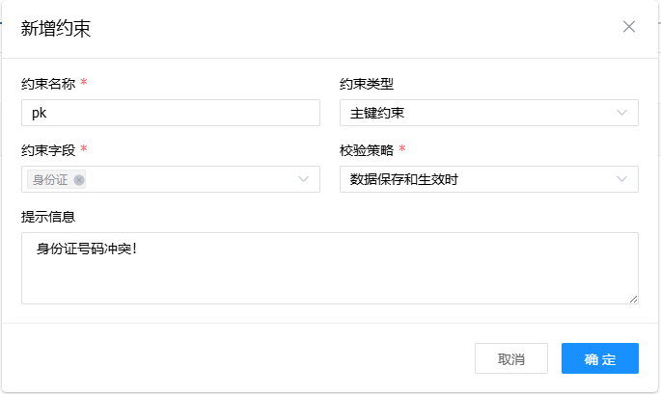
Task: Click the 提示信息 field label
Action: [x=48, y=216]
